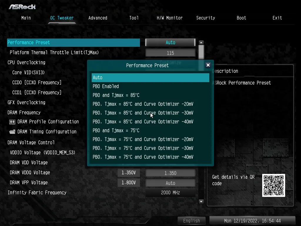This screenshot has height=226, width=301.
Task: Go to the Exit tab
Action: [277, 18]
